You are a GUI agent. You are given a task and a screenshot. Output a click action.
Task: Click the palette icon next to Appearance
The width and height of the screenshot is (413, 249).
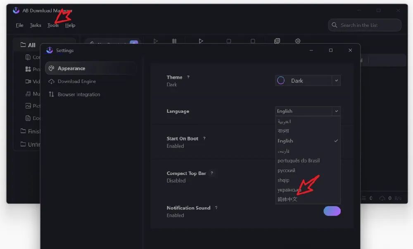(51, 69)
